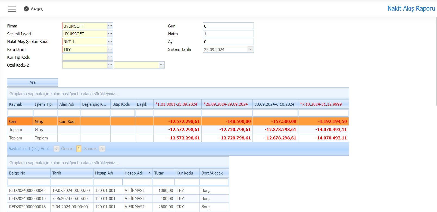The height and width of the screenshot is (212, 437).
Task: Click the 30.09.2024-6.10.2024 column header
Action: [x=275, y=104]
